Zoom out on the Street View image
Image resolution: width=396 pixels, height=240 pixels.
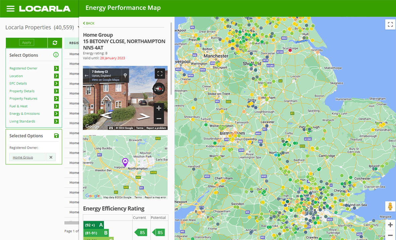click(159, 119)
